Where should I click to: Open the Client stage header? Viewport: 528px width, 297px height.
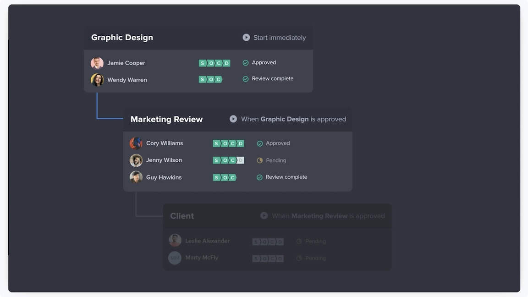pos(182,216)
